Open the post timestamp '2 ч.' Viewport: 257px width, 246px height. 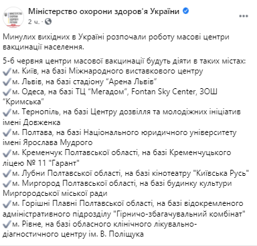34,22
